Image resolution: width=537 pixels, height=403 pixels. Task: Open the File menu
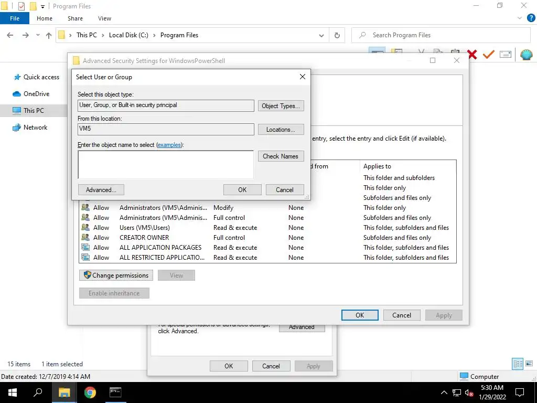point(15,18)
